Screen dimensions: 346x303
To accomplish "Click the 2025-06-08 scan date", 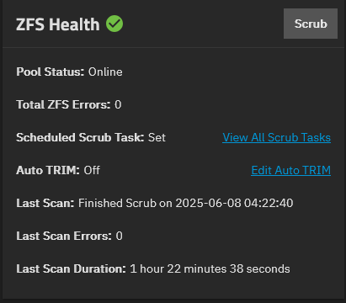I will coord(208,203).
